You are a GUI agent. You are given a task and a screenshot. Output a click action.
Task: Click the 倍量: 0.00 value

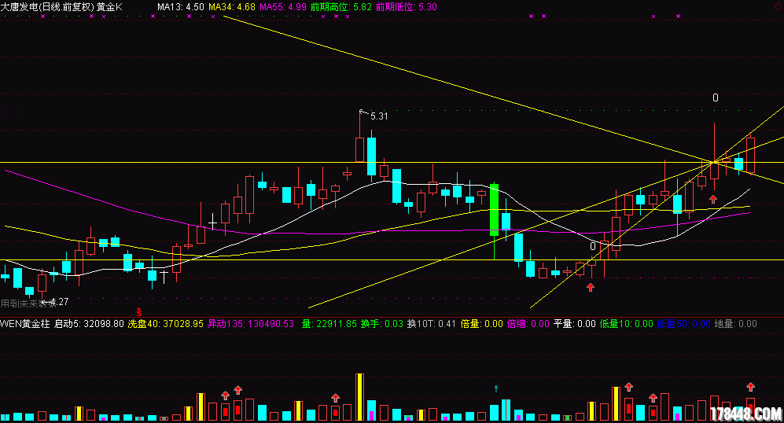[x=481, y=323]
